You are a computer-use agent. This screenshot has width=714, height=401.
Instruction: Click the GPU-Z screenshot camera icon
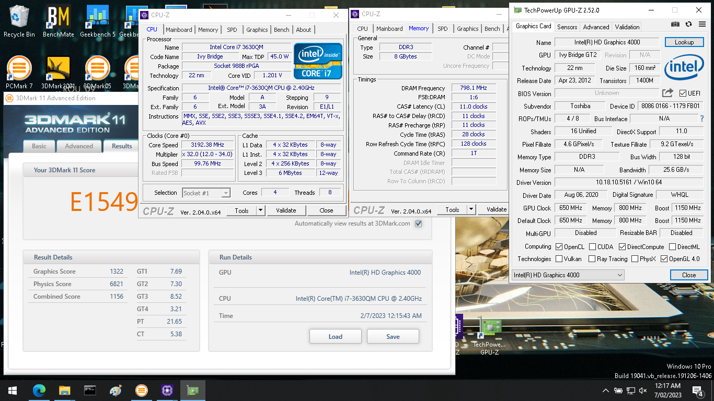click(x=675, y=24)
